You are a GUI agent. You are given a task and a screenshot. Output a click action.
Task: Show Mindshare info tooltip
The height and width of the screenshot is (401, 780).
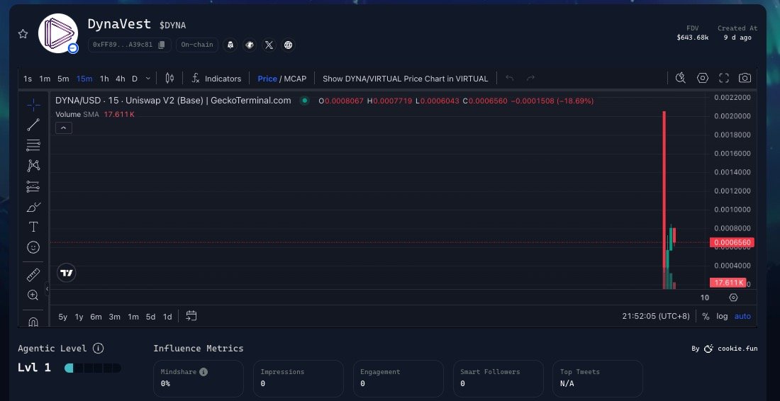coord(204,372)
